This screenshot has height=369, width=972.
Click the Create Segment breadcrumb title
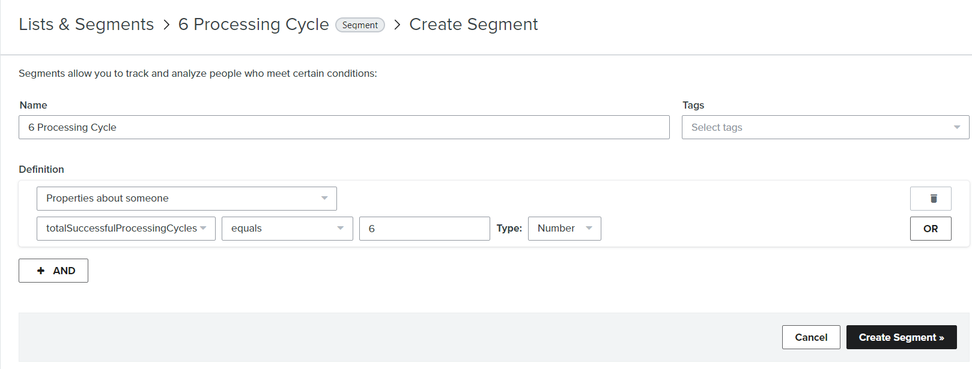[473, 25]
